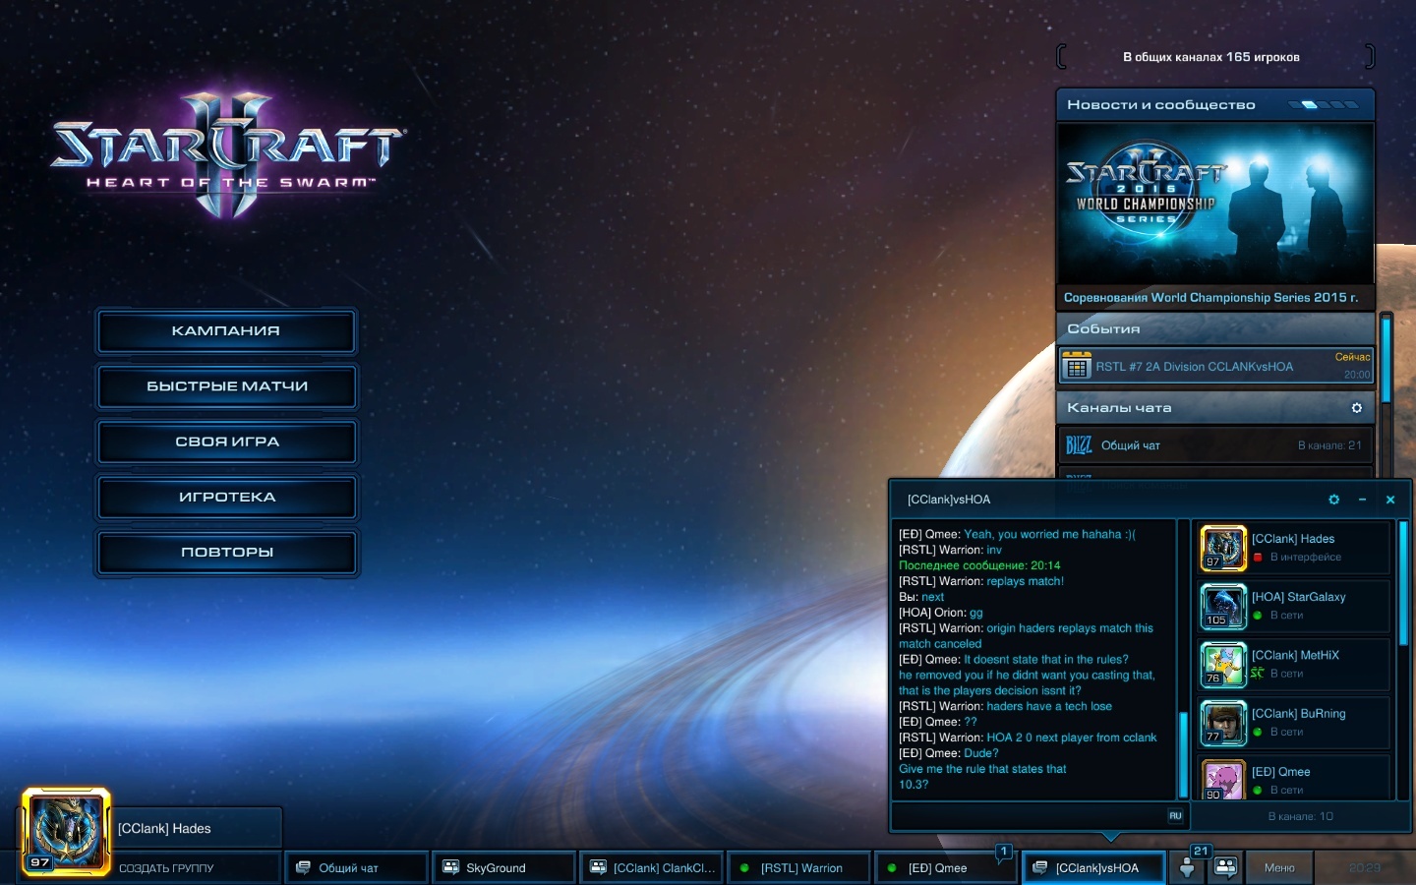Click the green online dot on the Warrion tab

[x=744, y=868]
